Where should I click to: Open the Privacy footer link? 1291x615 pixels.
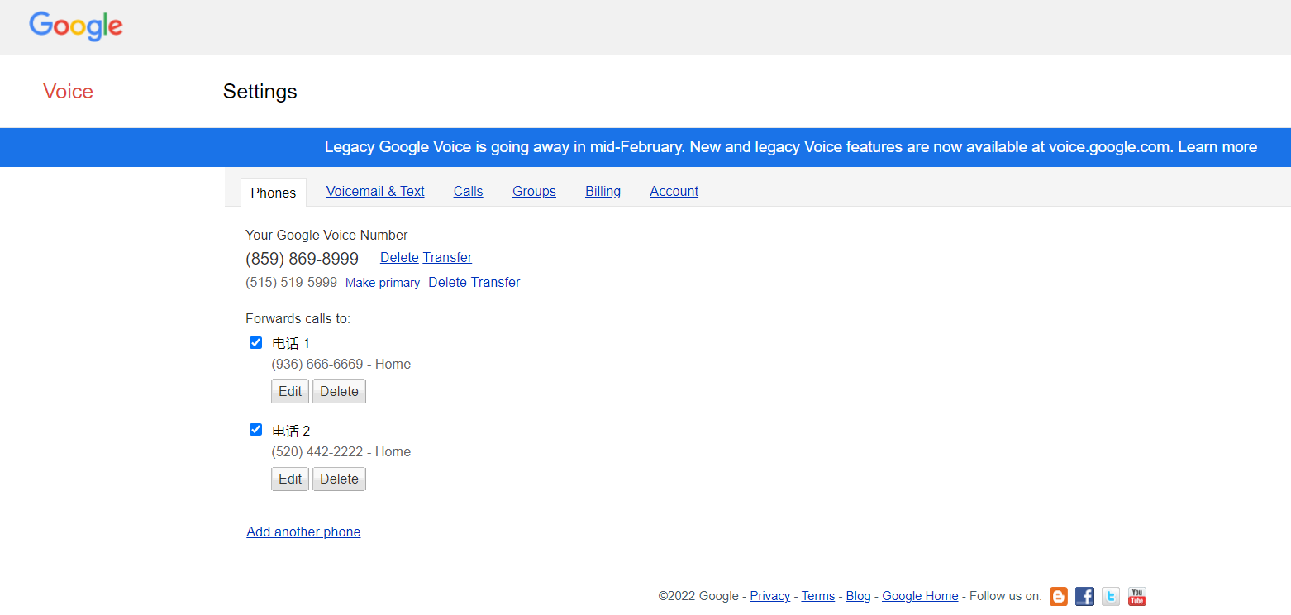(769, 596)
